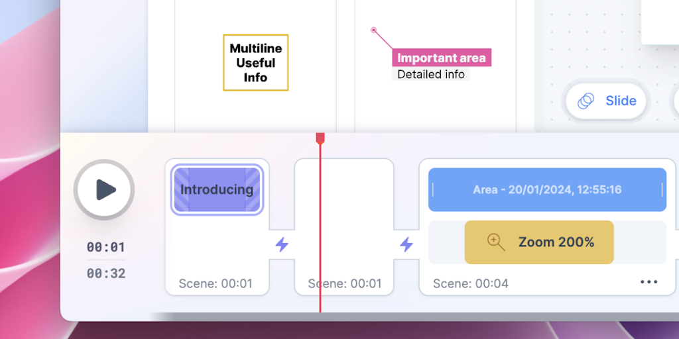This screenshot has width=679, height=339.
Task: Select the Multiline Useful Info text box
Action: tap(255, 63)
